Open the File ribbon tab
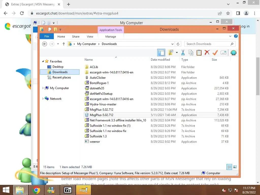 point(47,36)
